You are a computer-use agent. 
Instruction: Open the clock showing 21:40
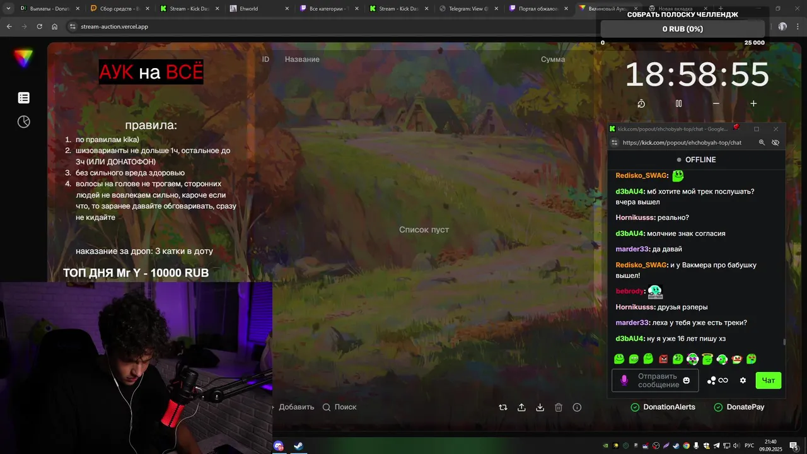(x=770, y=445)
